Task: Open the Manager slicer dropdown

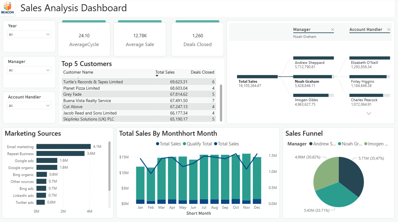Action: point(29,70)
